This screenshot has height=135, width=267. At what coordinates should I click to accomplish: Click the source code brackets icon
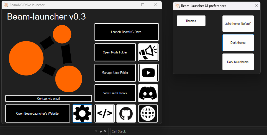pyautogui.click(x=105, y=113)
